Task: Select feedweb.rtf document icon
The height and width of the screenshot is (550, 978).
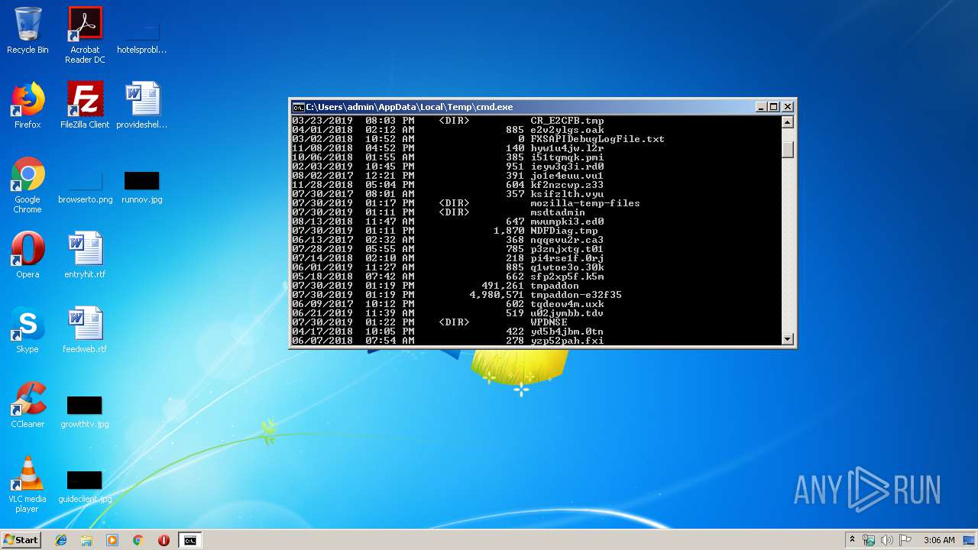Action: (x=85, y=330)
